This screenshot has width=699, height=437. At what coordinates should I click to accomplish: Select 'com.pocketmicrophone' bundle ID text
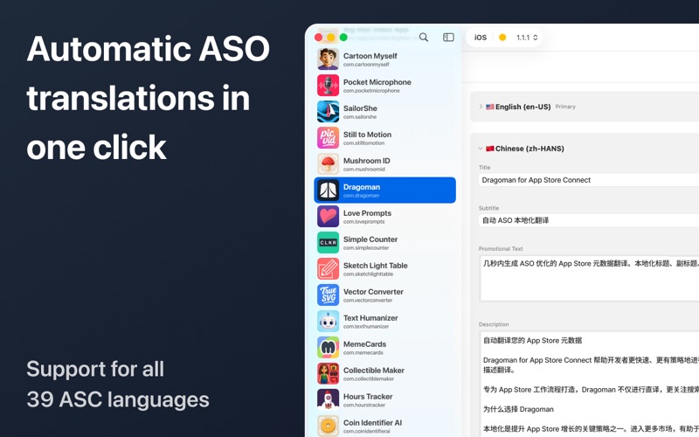pos(371,91)
